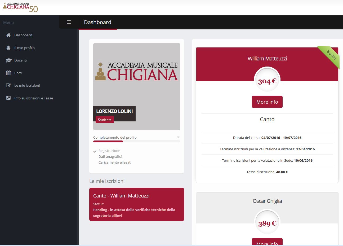Click the Completamento del profilo label
Image resolution: width=343 pixels, height=246 pixels.
(115, 137)
